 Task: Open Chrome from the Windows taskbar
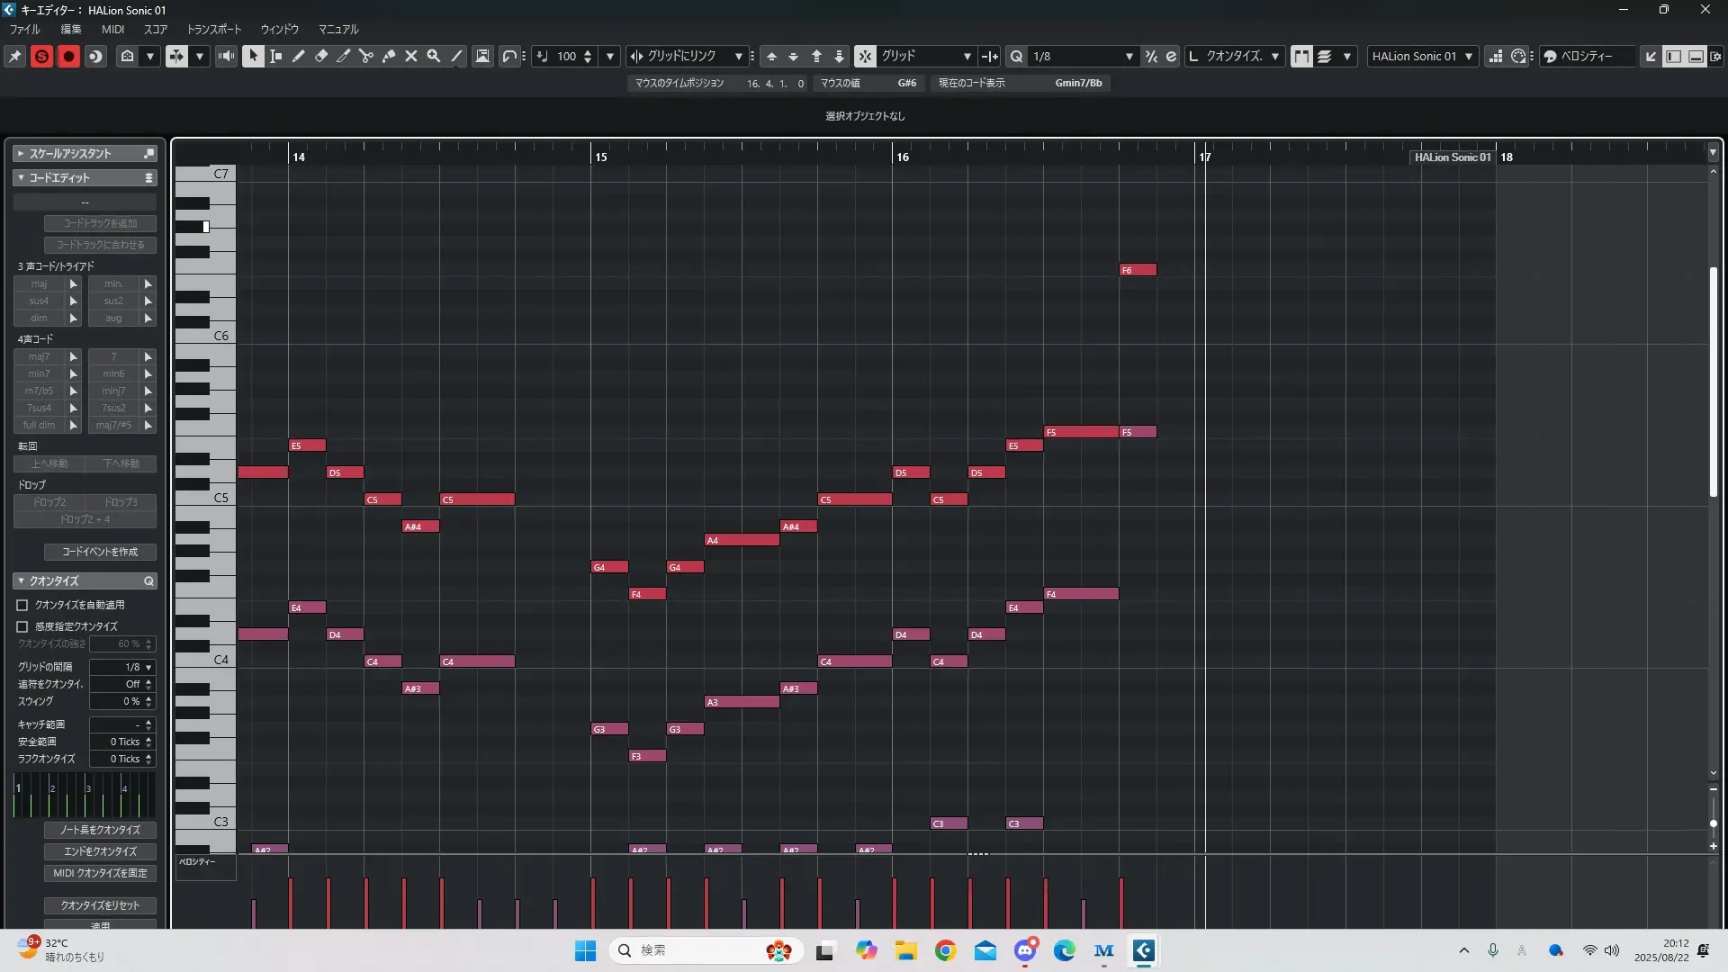click(945, 950)
